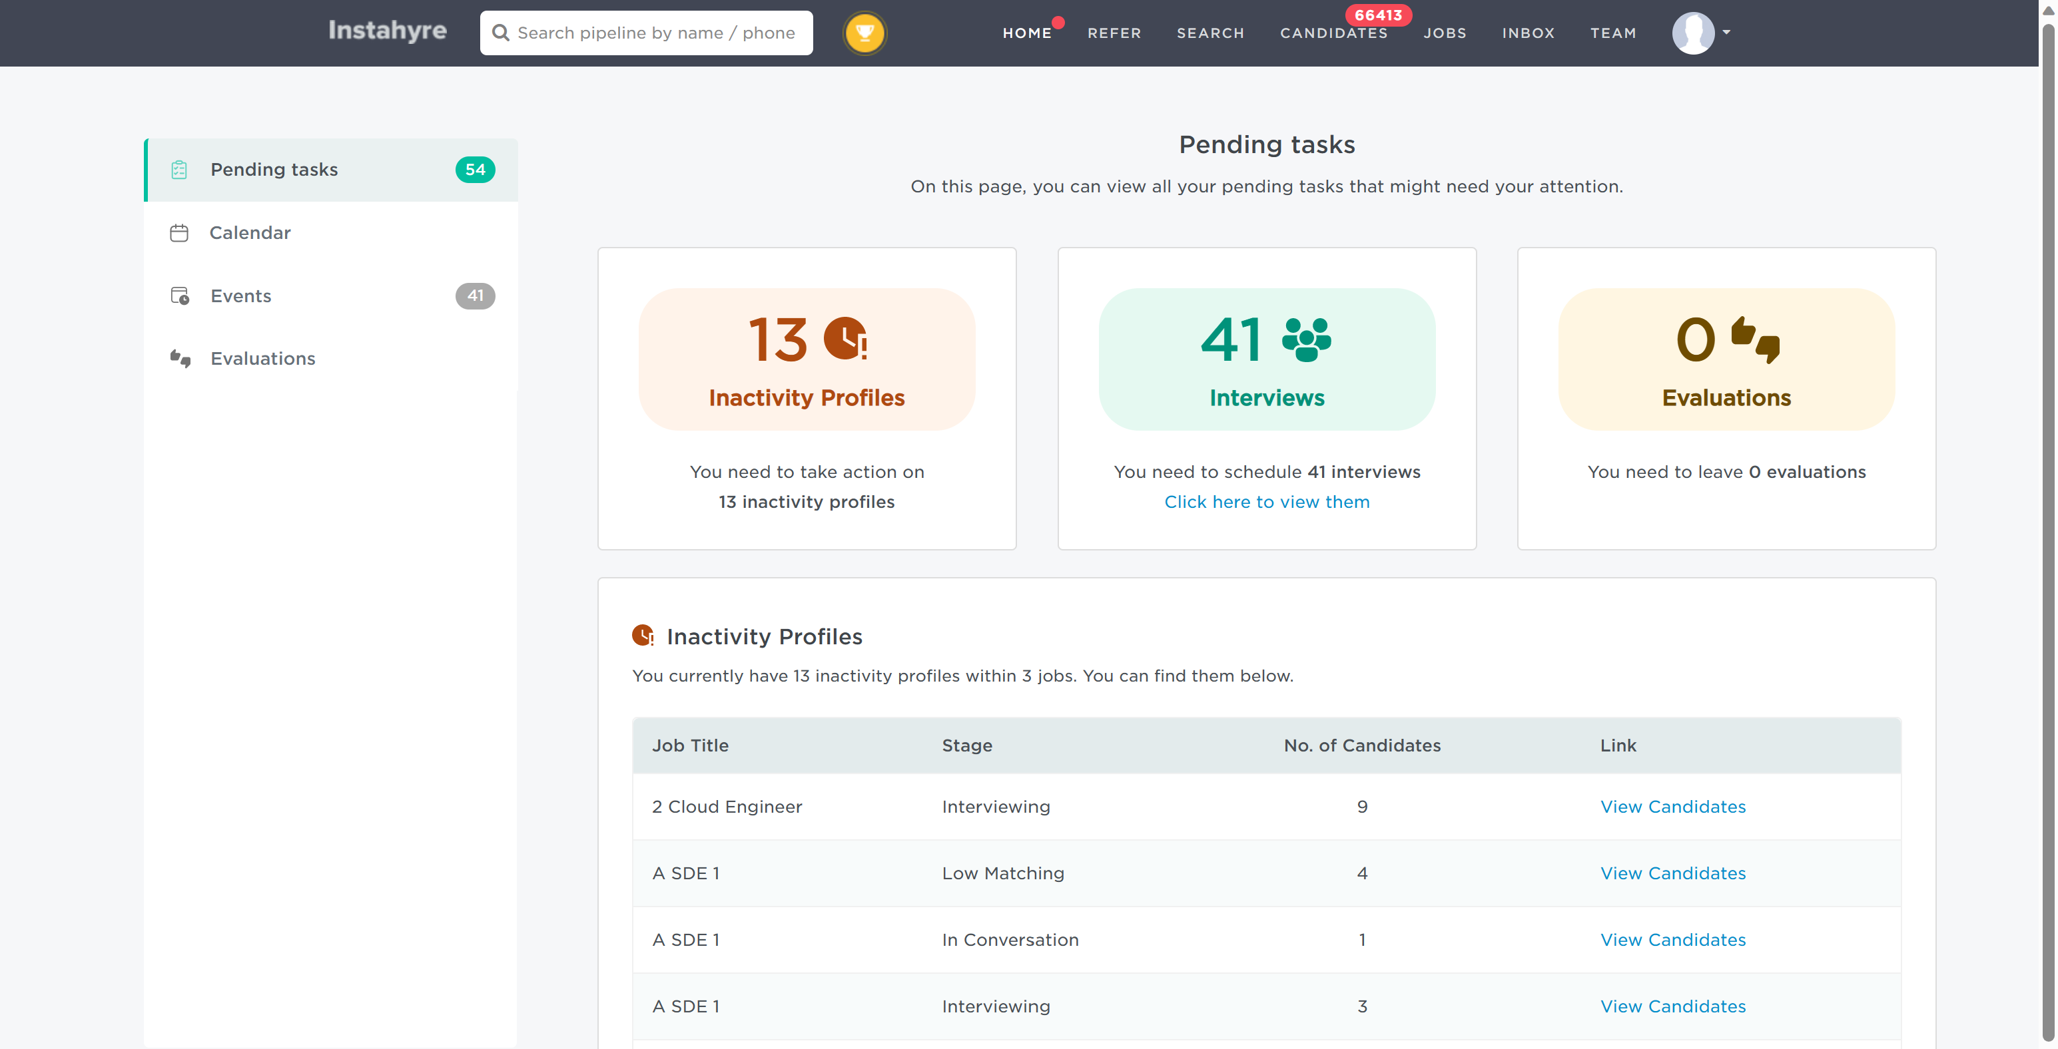The image size is (2058, 1049).
Task: View candidates for A SDE 1 Low Matching
Action: (1672, 873)
